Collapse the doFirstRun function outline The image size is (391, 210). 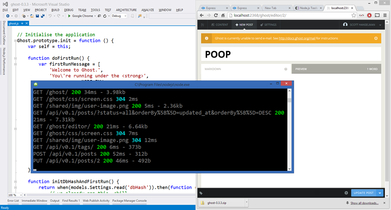point(16,58)
